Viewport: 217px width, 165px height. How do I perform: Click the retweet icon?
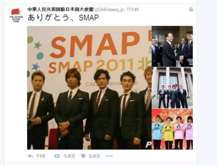[x=57, y=156]
